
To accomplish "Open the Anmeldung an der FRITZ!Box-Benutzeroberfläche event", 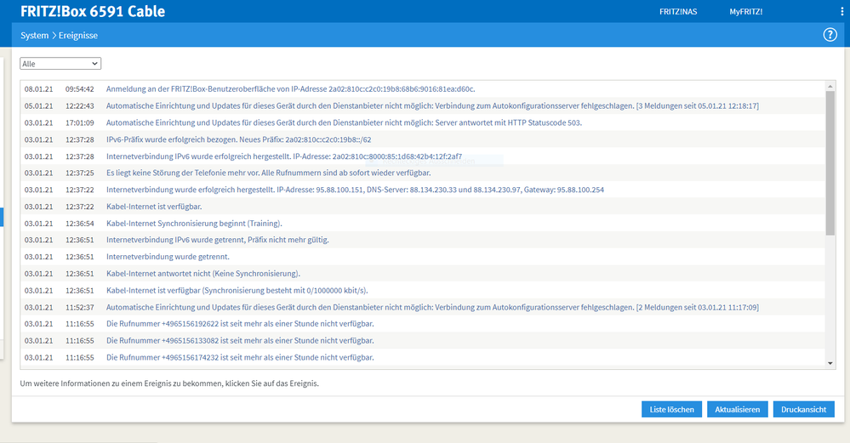I will point(290,88).
